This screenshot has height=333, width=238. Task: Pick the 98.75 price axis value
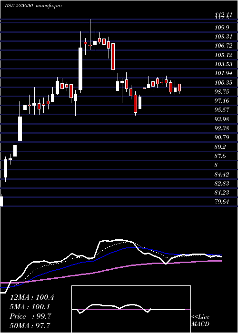222,92
